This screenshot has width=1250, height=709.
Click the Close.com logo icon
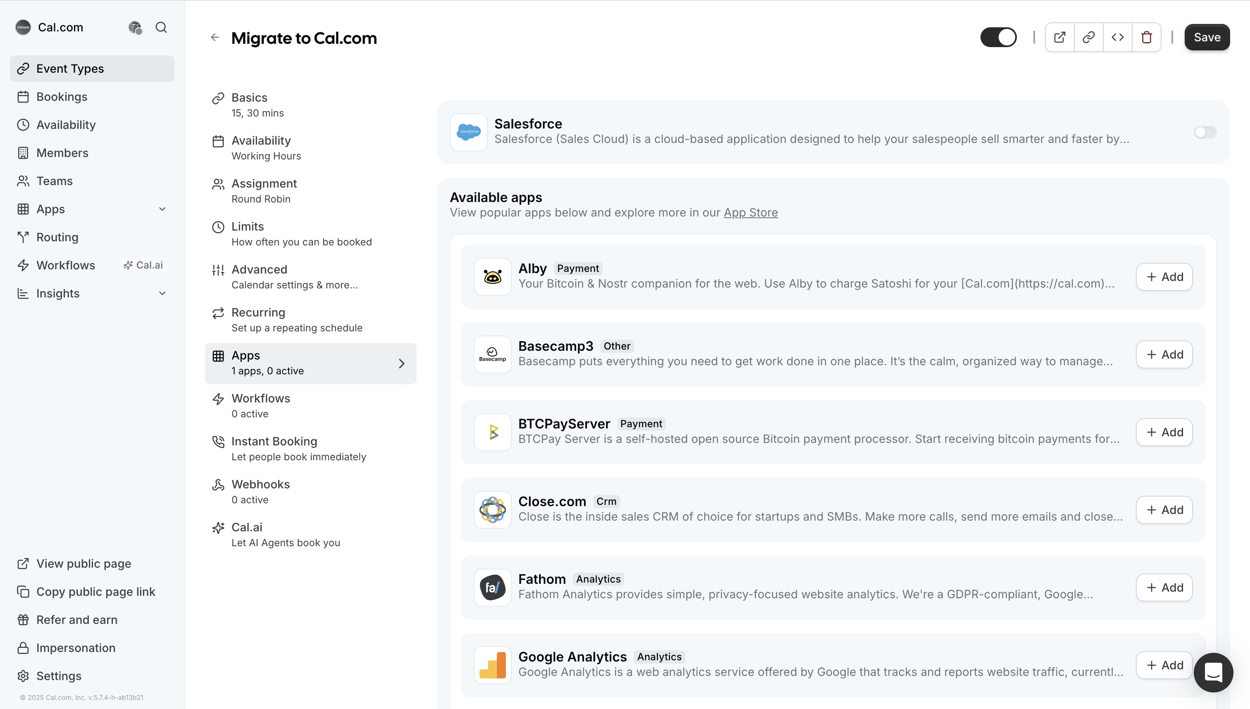[x=492, y=510]
